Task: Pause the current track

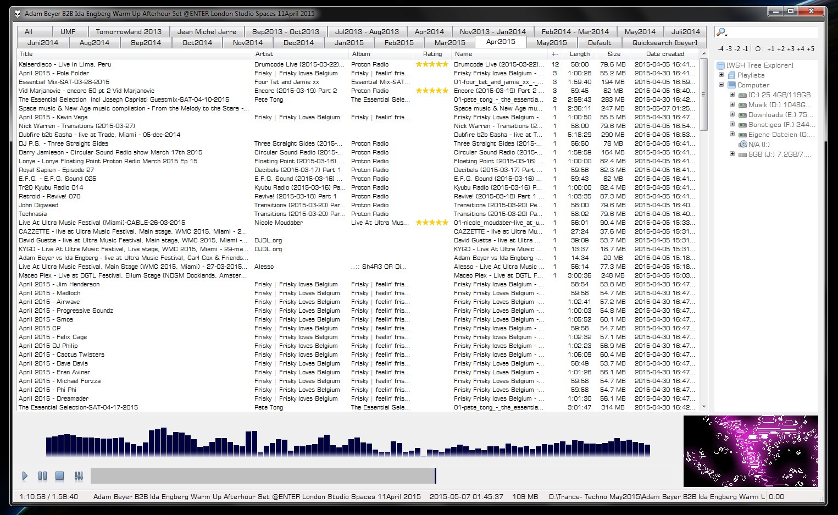Action: [42, 476]
